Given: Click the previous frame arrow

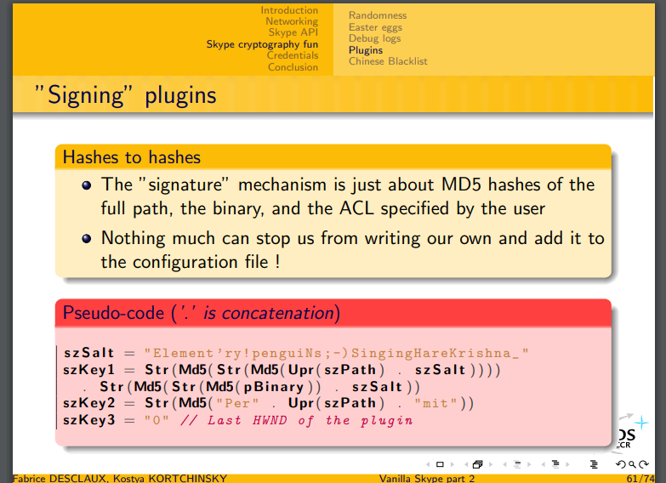Looking at the screenshot, I should (466, 464).
